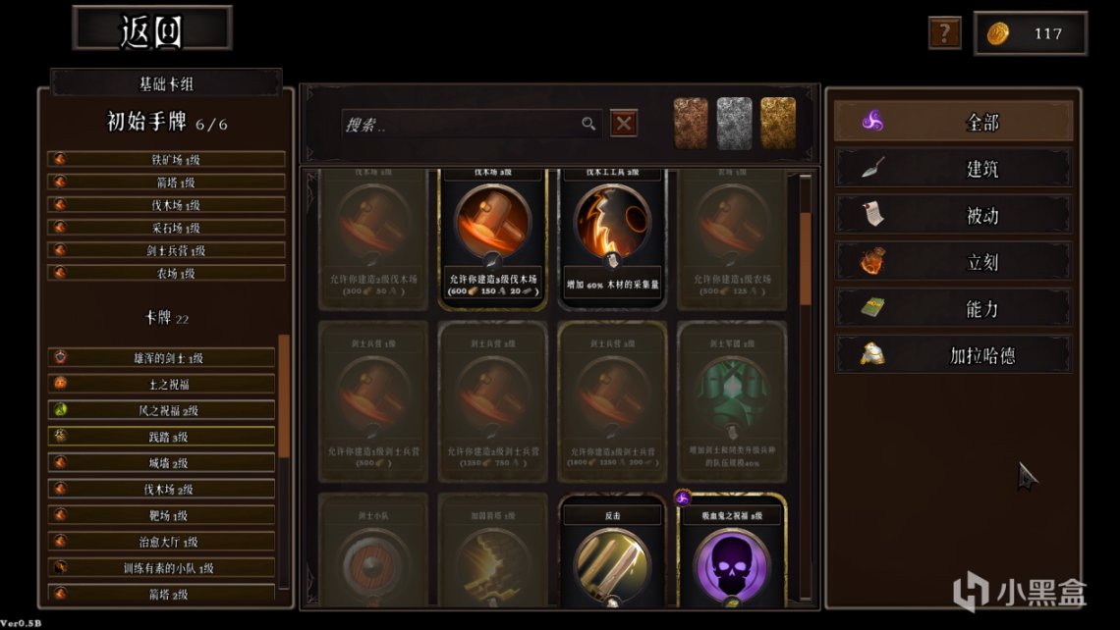Viewport: 1120px width, 630px height.
Task: Click the fire icon beside 立刻
Action: pos(872,262)
